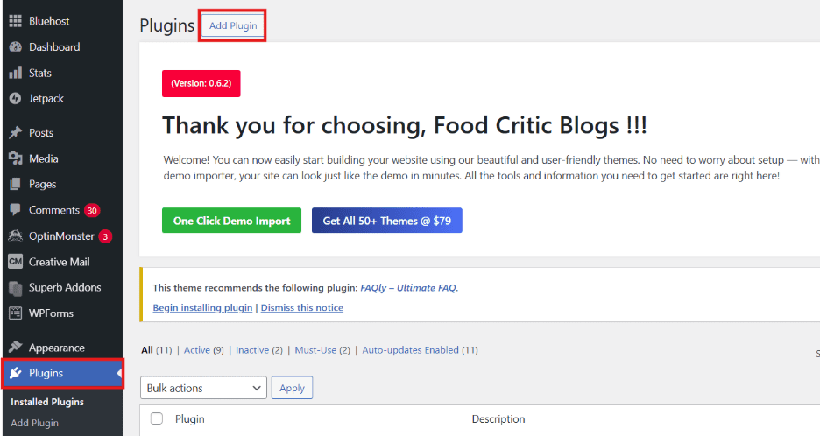This screenshot has width=820, height=436.
Task: Click the Comments count badge 30
Action: [92, 210]
